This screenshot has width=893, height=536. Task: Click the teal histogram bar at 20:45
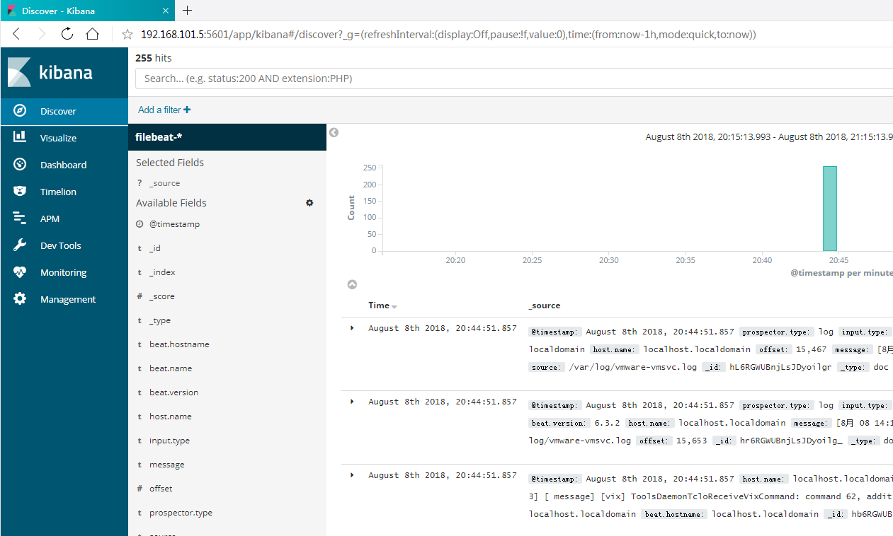pos(829,209)
